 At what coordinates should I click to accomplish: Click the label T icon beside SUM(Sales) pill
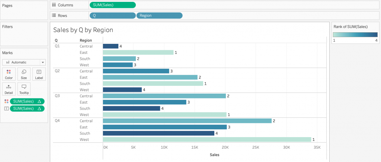tap(6, 108)
